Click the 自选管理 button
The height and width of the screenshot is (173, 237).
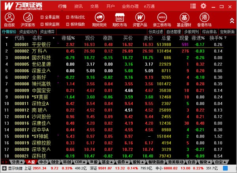[x=174, y=32]
